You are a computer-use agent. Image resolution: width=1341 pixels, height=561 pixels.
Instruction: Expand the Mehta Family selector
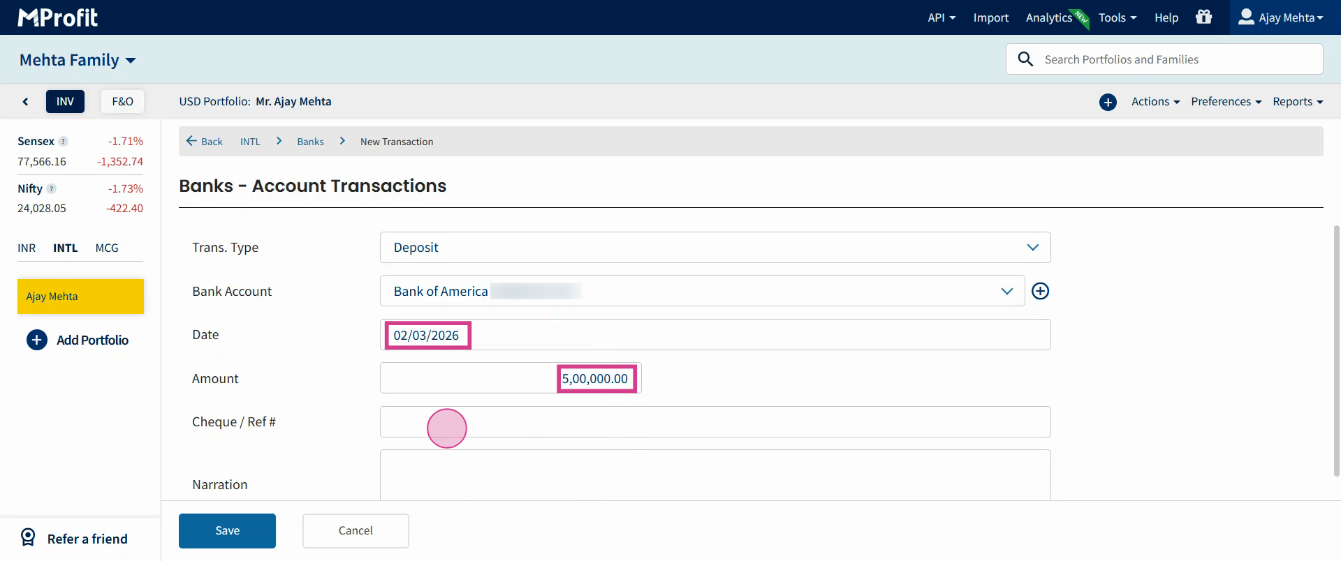(x=78, y=60)
